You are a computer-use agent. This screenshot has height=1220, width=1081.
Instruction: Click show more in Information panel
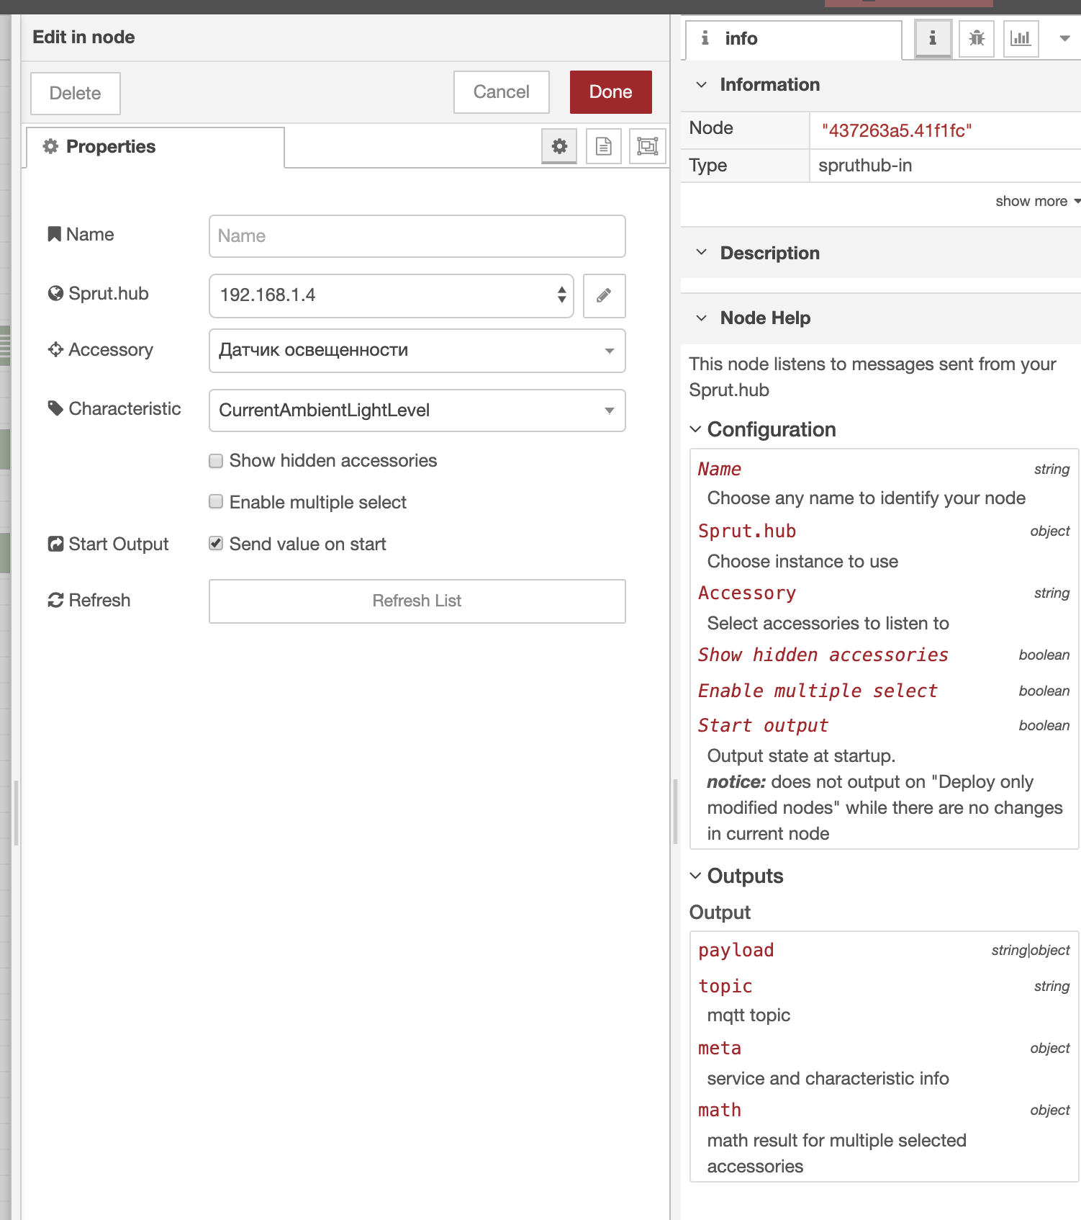pyautogui.click(x=1037, y=202)
